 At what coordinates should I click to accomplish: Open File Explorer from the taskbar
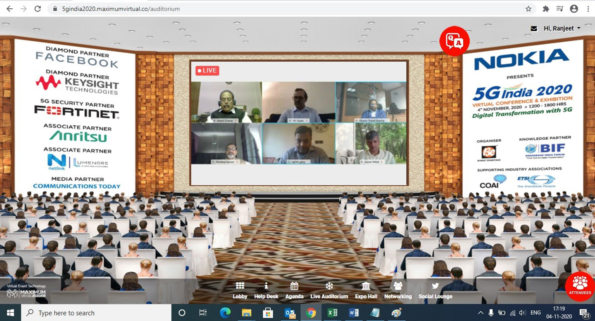point(247,313)
